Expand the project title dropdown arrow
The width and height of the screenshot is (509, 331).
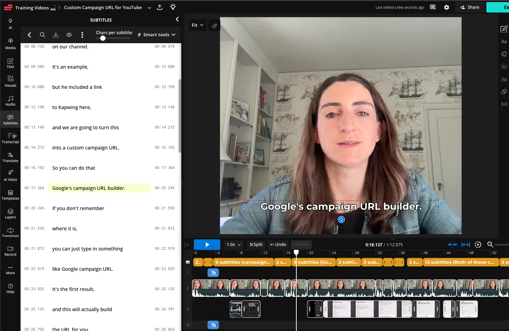150,8
